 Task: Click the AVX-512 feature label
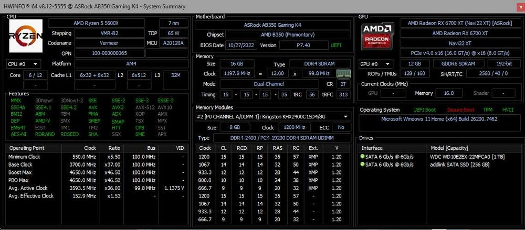pyautogui.click(x=145, y=107)
